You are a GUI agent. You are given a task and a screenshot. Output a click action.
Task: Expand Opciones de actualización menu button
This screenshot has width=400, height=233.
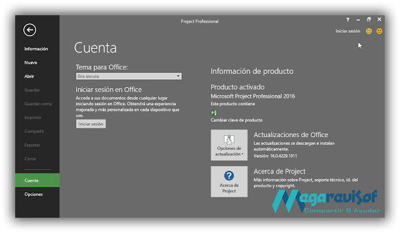point(229,145)
